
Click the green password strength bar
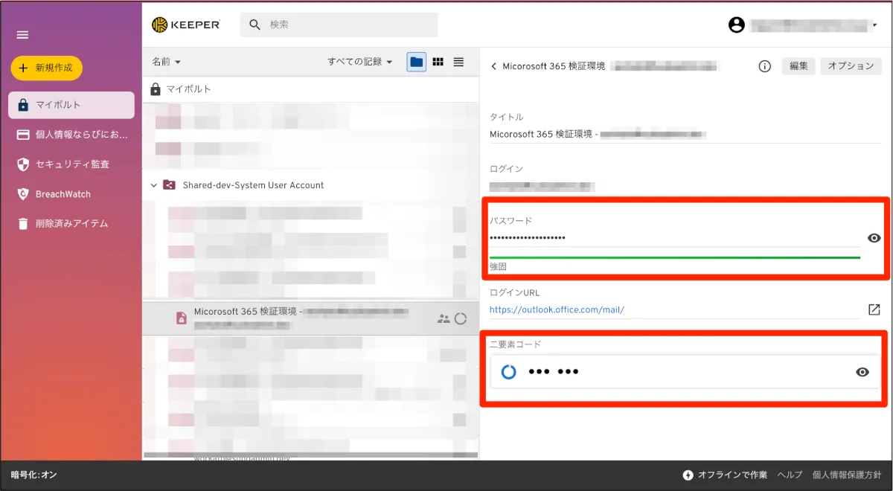point(675,257)
